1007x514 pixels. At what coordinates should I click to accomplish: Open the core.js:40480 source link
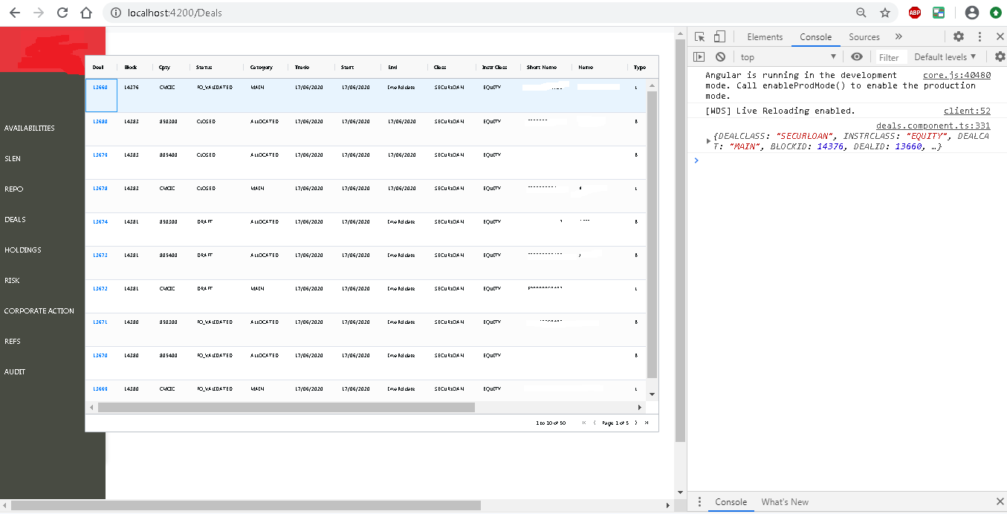tap(956, 75)
